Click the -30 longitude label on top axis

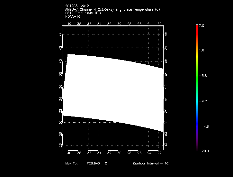119,23
